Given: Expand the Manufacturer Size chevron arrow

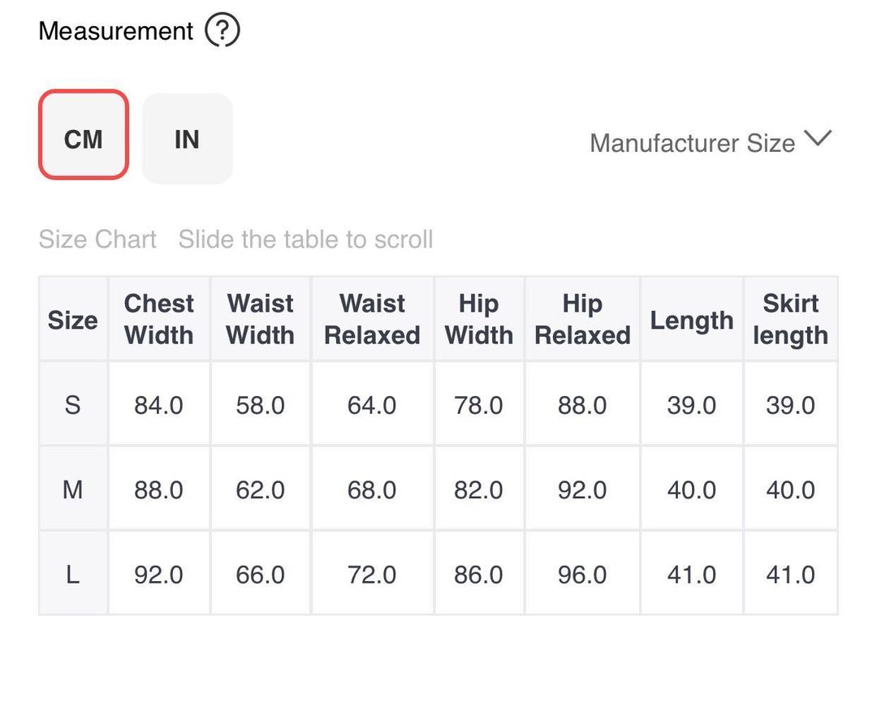Looking at the screenshot, I should [818, 139].
